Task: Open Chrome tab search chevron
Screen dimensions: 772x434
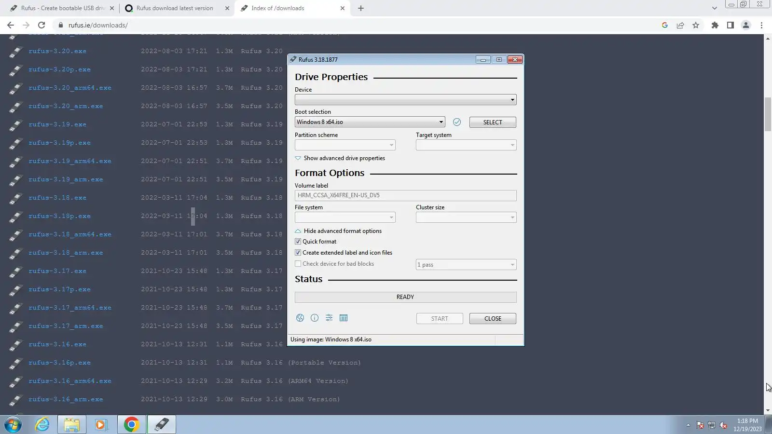Action: [x=715, y=8]
